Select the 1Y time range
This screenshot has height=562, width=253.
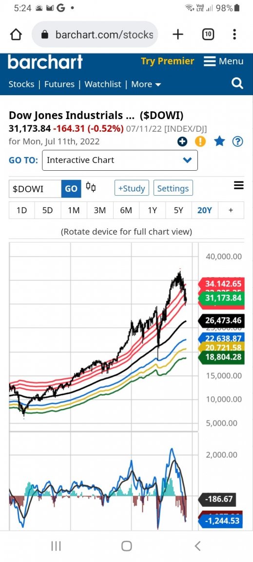(x=153, y=210)
